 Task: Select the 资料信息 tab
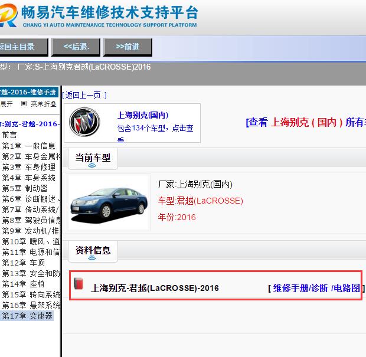click(x=93, y=251)
